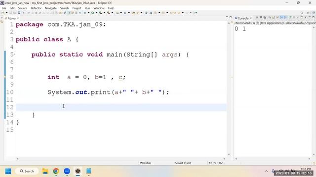This screenshot has width=316, height=177.
Task: Open the Run configurations dropdown arrow
Action: click(x=96, y=13)
